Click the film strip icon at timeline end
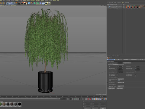145x109 pixels. 105,99
